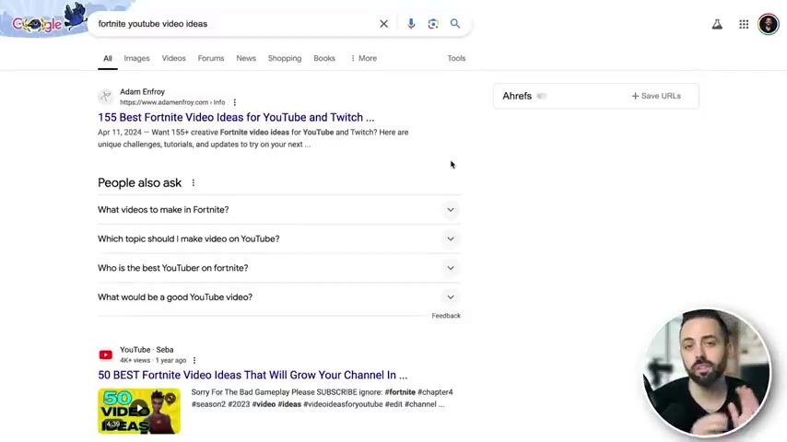Open Google Lens image search icon
The image size is (787, 442).
point(433,24)
